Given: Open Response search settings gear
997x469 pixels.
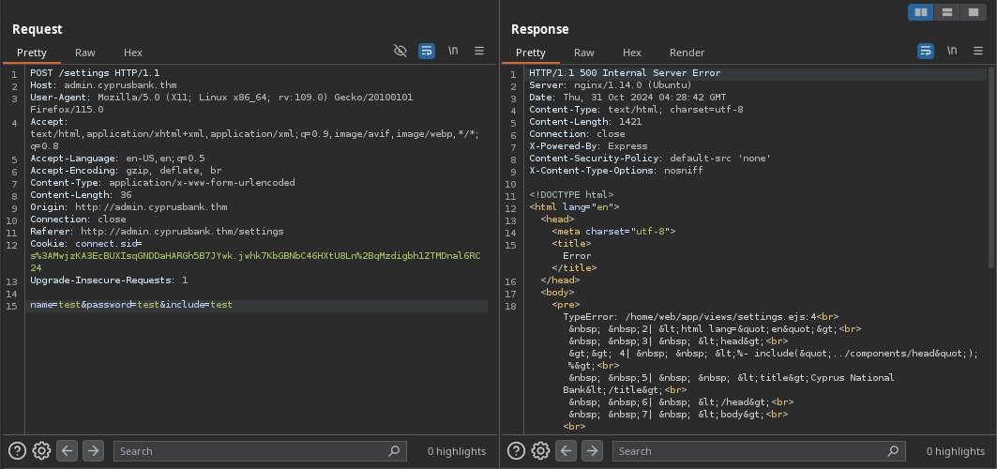Looking at the screenshot, I should pos(540,451).
